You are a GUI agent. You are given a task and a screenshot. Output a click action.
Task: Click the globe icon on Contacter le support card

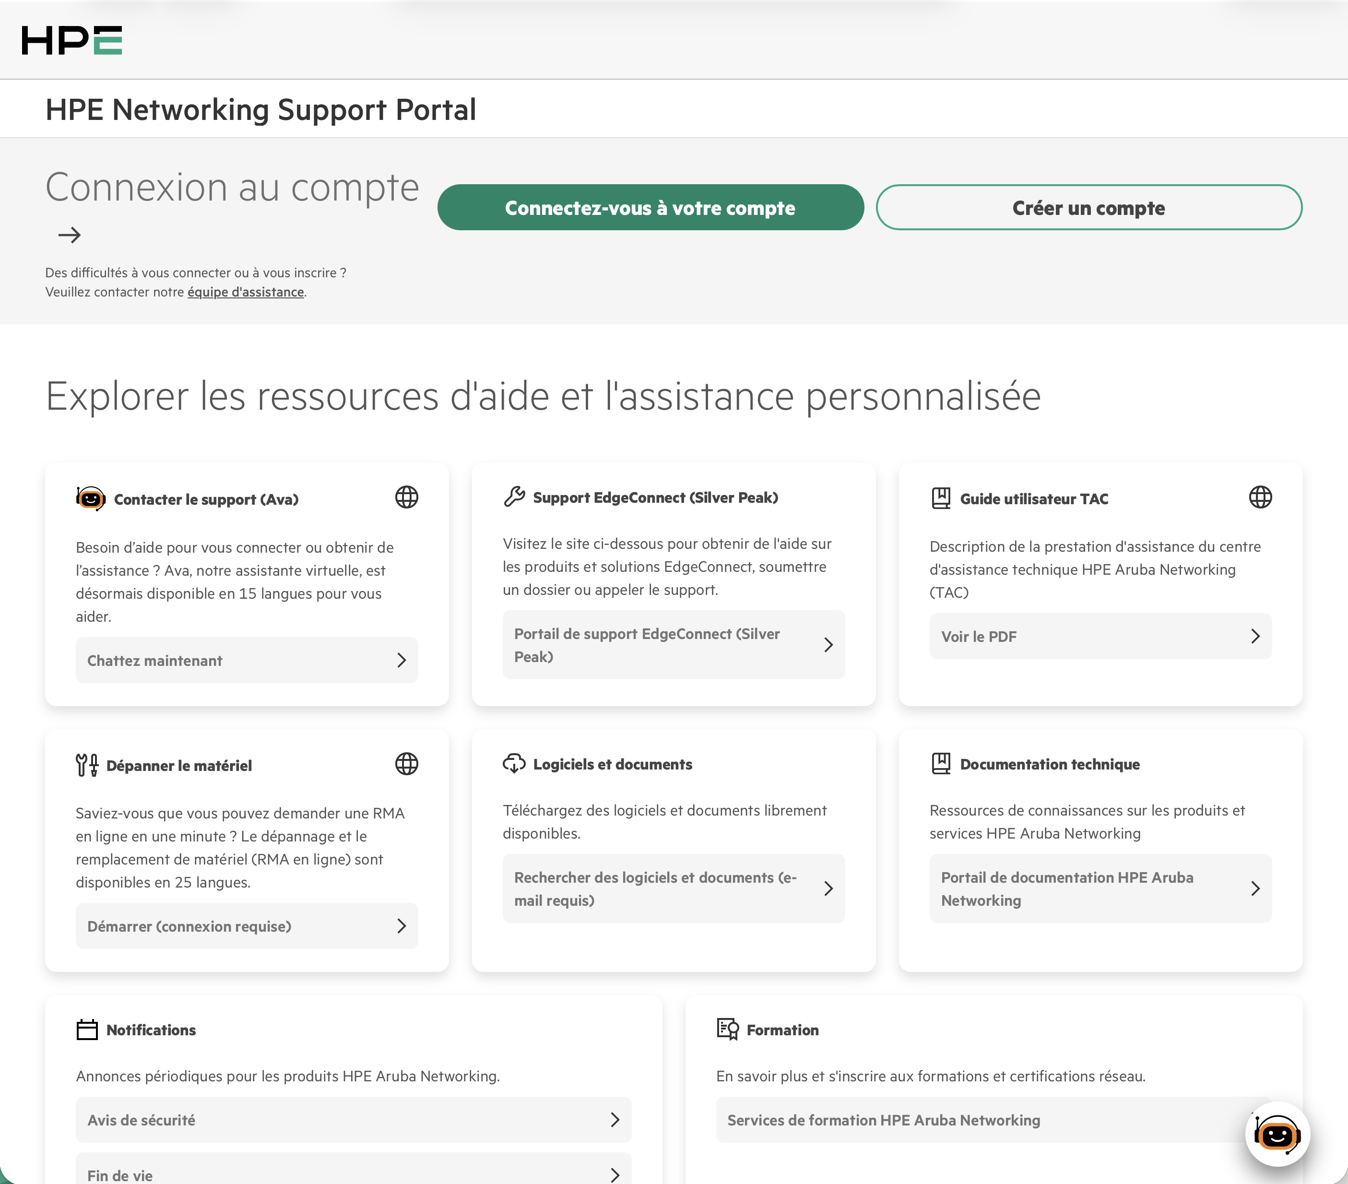click(x=406, y=497)
